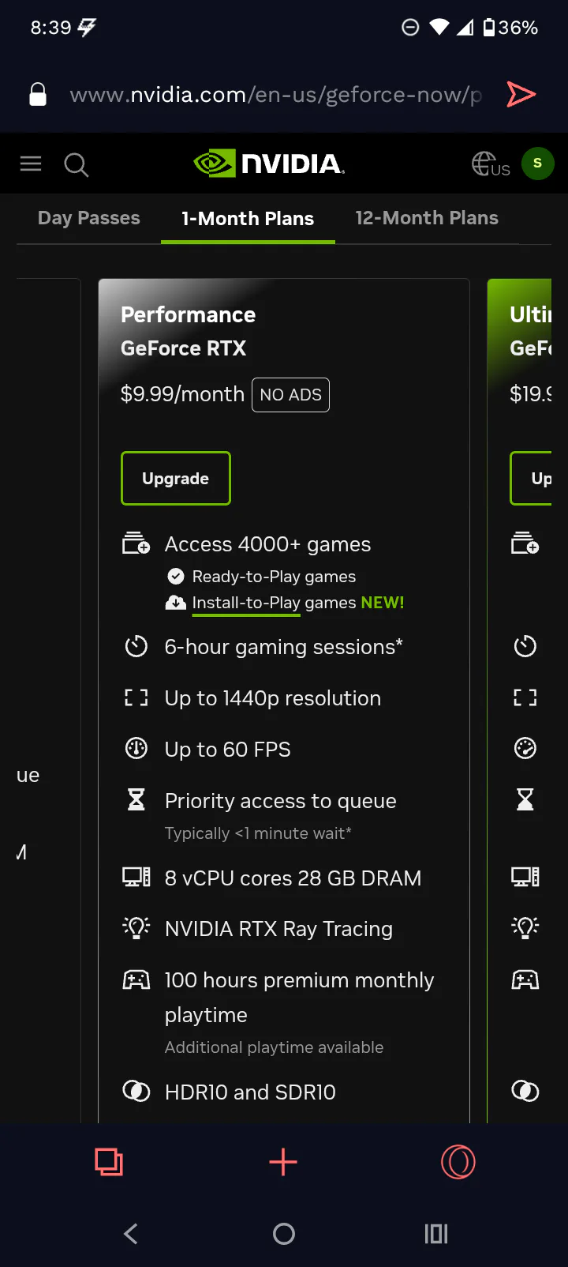
Task: Switch to the Day Passes tab
Action: pyautogui.click(x=88, y=218)
